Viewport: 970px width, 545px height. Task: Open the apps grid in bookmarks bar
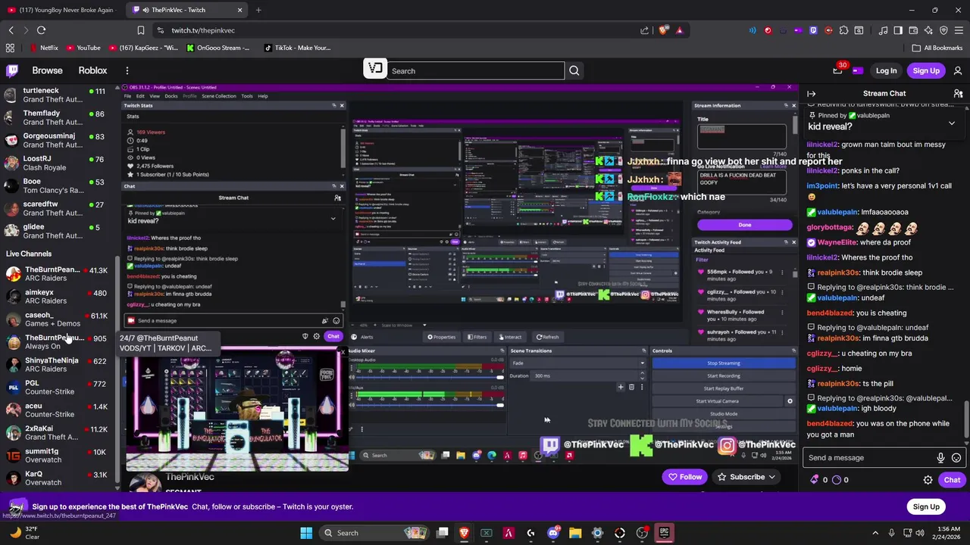pyautogui.click(x=10, y=48)
